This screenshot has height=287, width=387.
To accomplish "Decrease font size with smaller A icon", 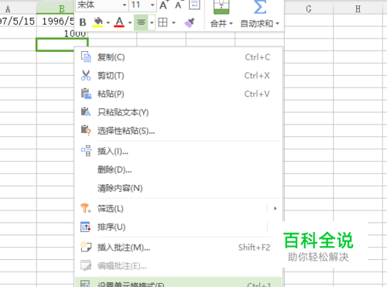I will 179,5.
